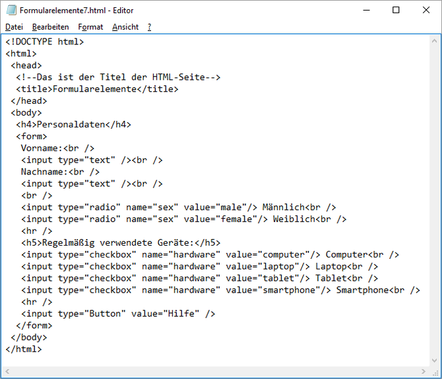
Task: Click the 'Vorname:<br />' line
Action: click(57, 149)
